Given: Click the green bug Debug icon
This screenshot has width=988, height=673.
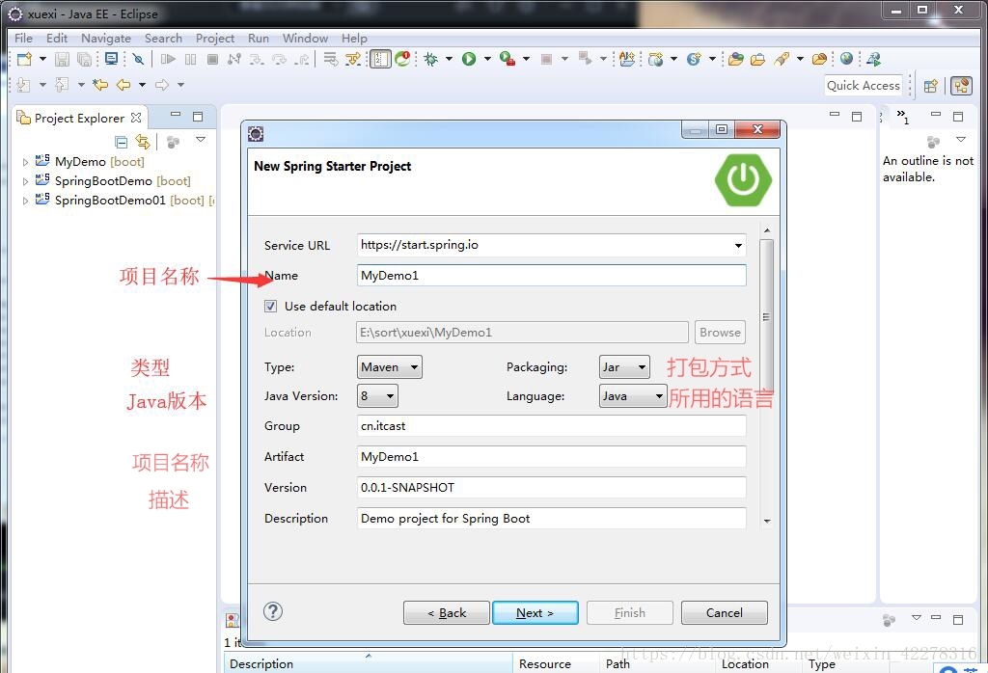Looking at the screenshot, I should (x=431, y=59).
